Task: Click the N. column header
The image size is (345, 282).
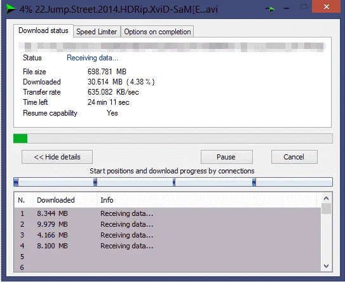Action: 24,200
